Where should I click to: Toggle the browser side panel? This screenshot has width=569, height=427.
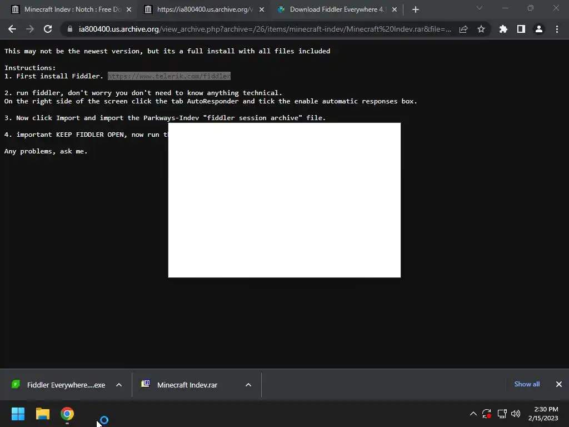[521, 29]
